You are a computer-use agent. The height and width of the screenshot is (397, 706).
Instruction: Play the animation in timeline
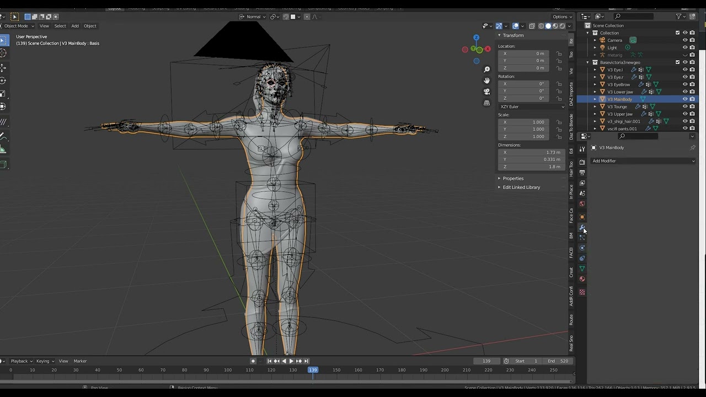[291, 361]
